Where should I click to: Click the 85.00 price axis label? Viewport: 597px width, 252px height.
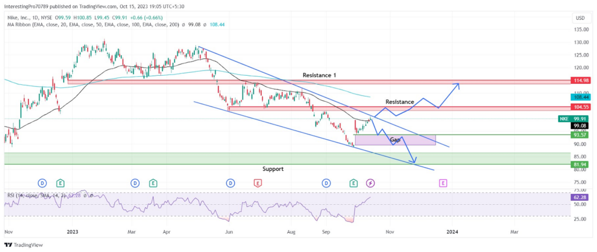(x=581, y=157)
